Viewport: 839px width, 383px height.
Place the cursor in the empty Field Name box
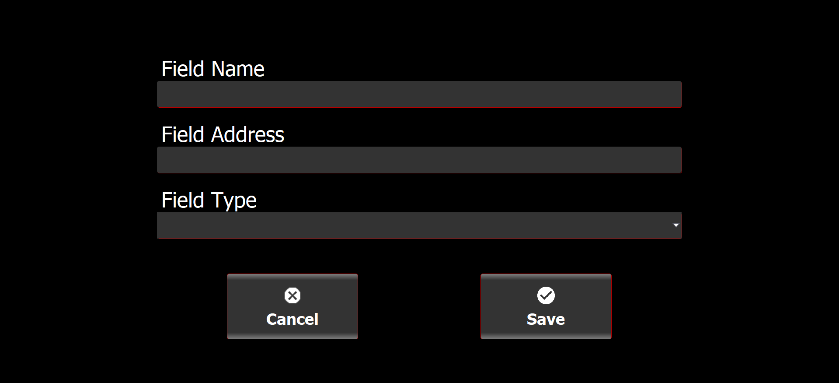pos(419,94)
